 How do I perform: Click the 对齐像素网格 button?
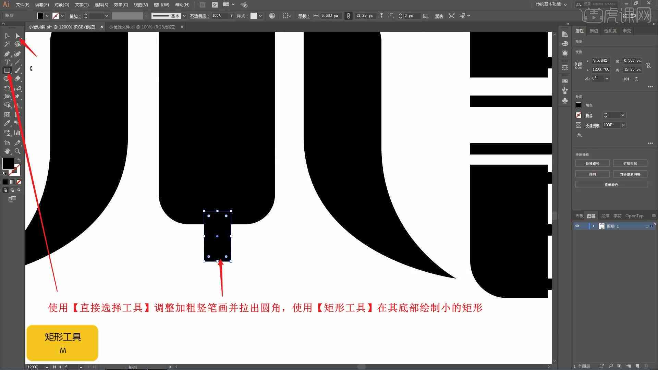pos(630,174)
